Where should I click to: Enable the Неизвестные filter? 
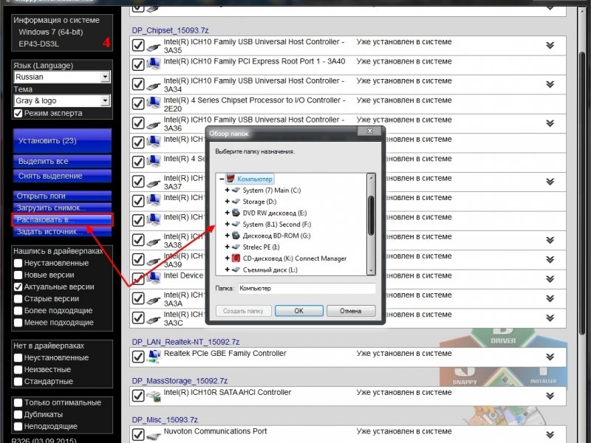pyautogui.click(x=18, y=370)
